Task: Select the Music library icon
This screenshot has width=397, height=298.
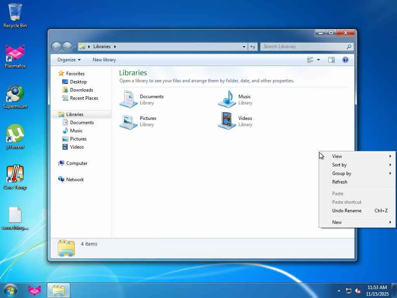Action: [x=227, y=99]
